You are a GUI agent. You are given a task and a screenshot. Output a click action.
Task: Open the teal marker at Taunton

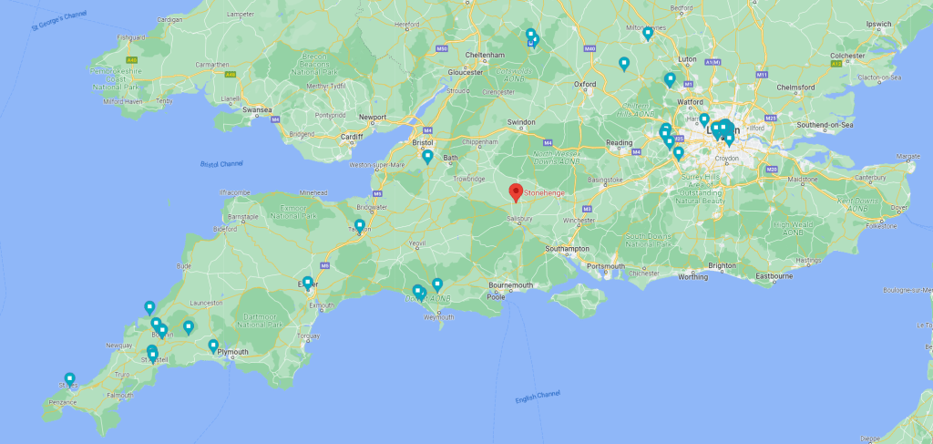tap(359, 226)
